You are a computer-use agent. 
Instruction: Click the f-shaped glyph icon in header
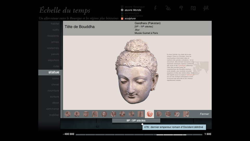click(156, 8)
